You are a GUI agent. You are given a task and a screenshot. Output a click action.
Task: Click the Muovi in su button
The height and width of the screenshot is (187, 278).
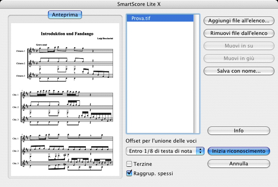238,46
